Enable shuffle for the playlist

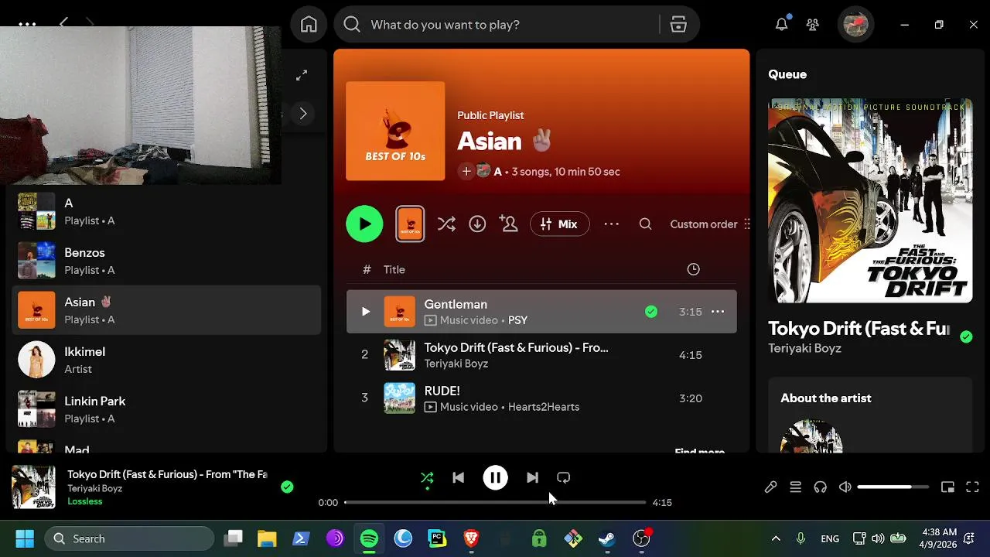coord(446,224)
